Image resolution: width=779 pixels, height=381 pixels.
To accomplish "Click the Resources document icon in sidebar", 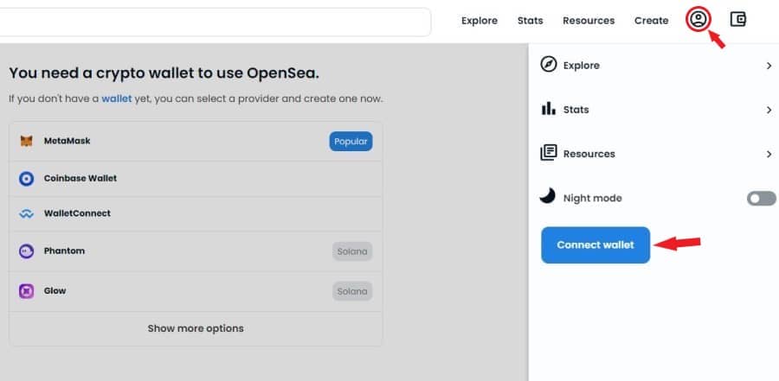I will point(549,153).
